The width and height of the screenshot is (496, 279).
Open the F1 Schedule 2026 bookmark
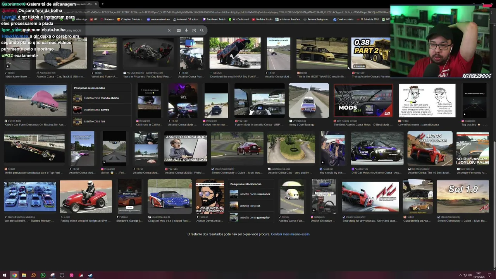tap(367, 19)
